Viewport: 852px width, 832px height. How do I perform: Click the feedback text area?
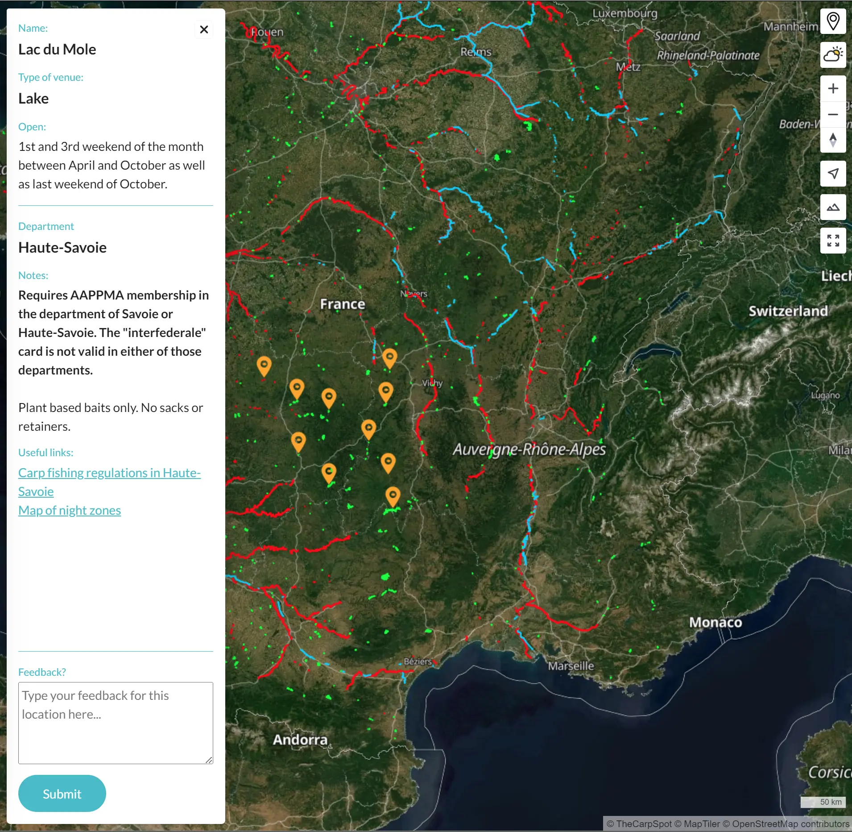(116, 723)
